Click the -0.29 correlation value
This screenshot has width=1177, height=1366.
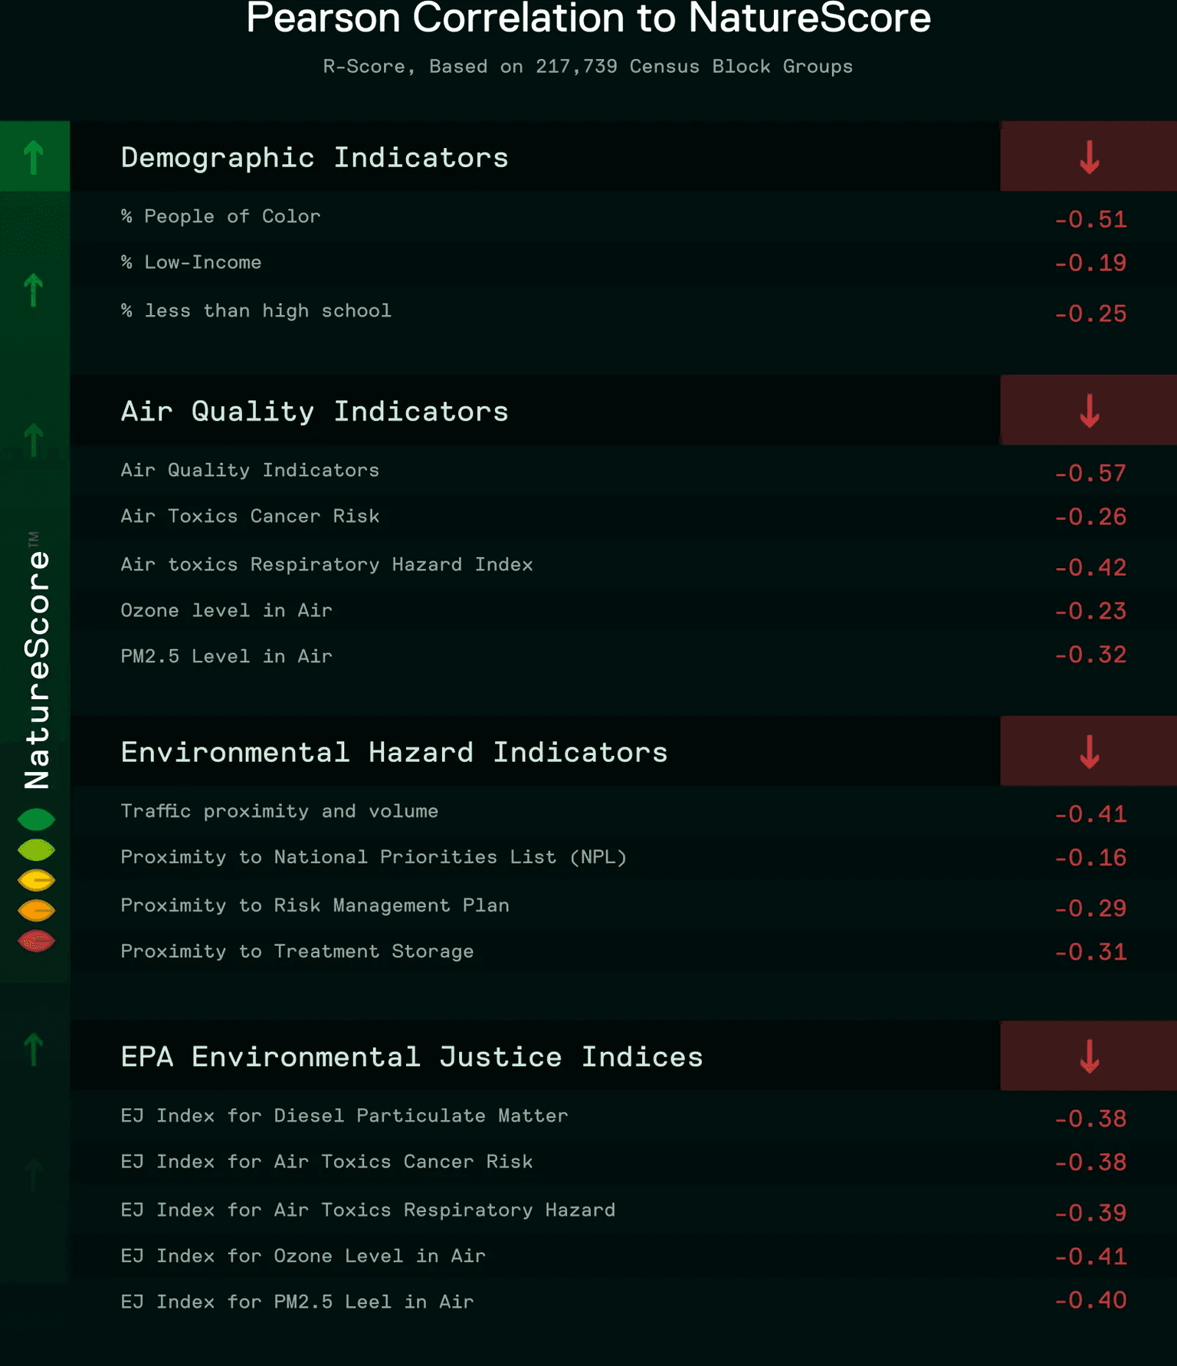click(1090, 909)
